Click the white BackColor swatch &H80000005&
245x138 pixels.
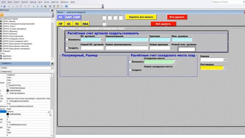tap(8, 85)
